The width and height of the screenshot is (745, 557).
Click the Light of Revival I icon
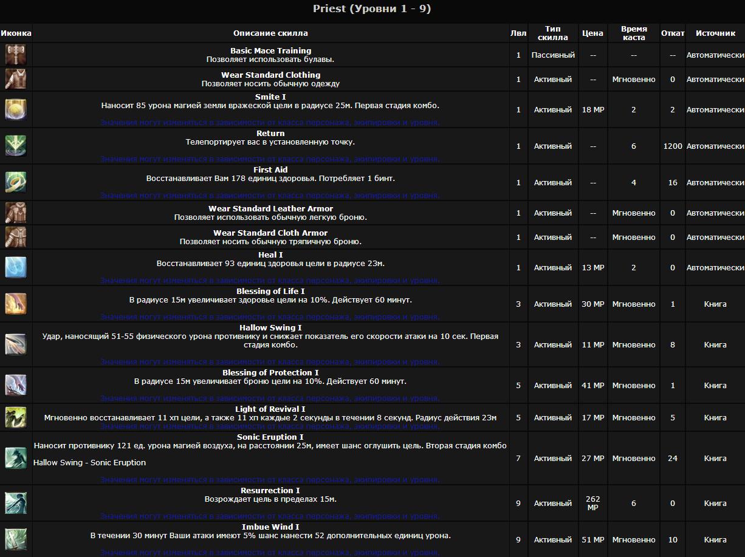[16, 417]
